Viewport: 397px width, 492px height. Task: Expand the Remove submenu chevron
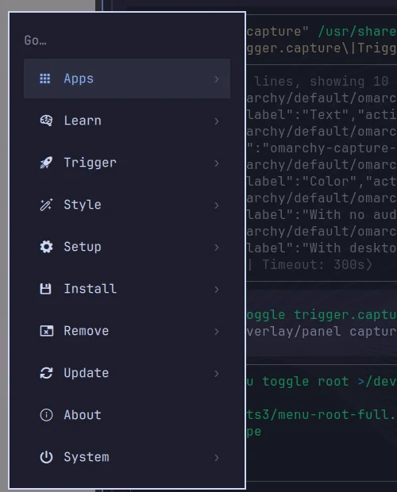[x=216, y=332]
